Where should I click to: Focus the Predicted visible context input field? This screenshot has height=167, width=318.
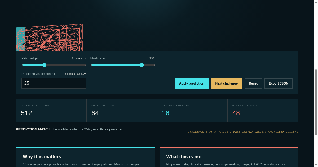54,83
